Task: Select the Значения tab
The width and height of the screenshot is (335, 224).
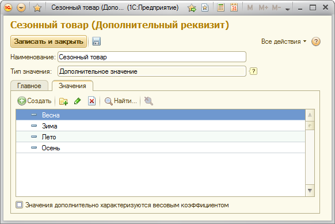Action: coord(73,86)
